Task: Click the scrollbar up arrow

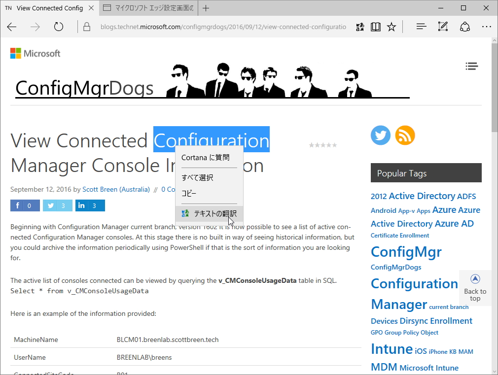Action: pyautogui.click(x=495, y=40)
